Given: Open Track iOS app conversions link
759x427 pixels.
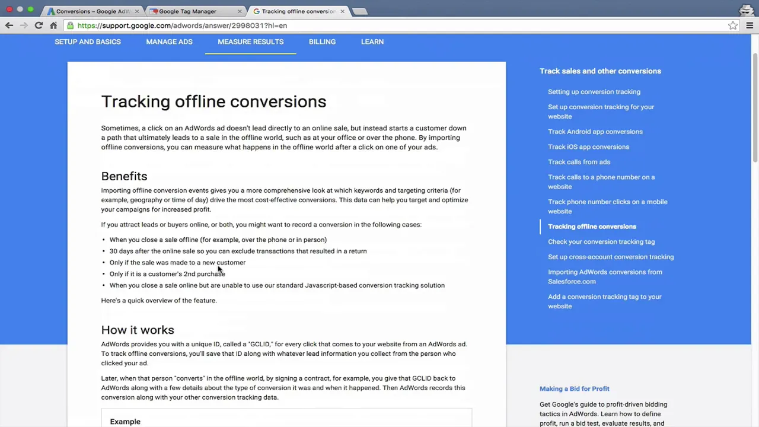Looking at the screenshot, I should (588, 147).
